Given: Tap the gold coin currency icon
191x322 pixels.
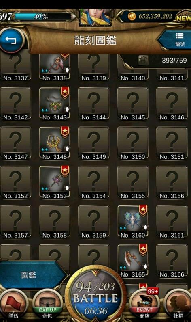Looking at the screenshot, I should [x=132, y=16].
